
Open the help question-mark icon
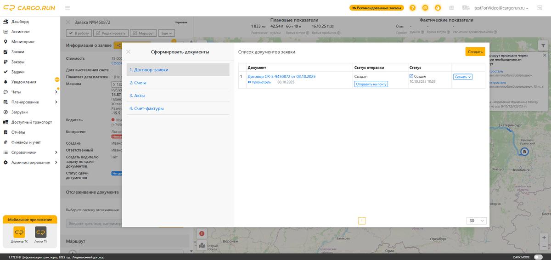413,8
